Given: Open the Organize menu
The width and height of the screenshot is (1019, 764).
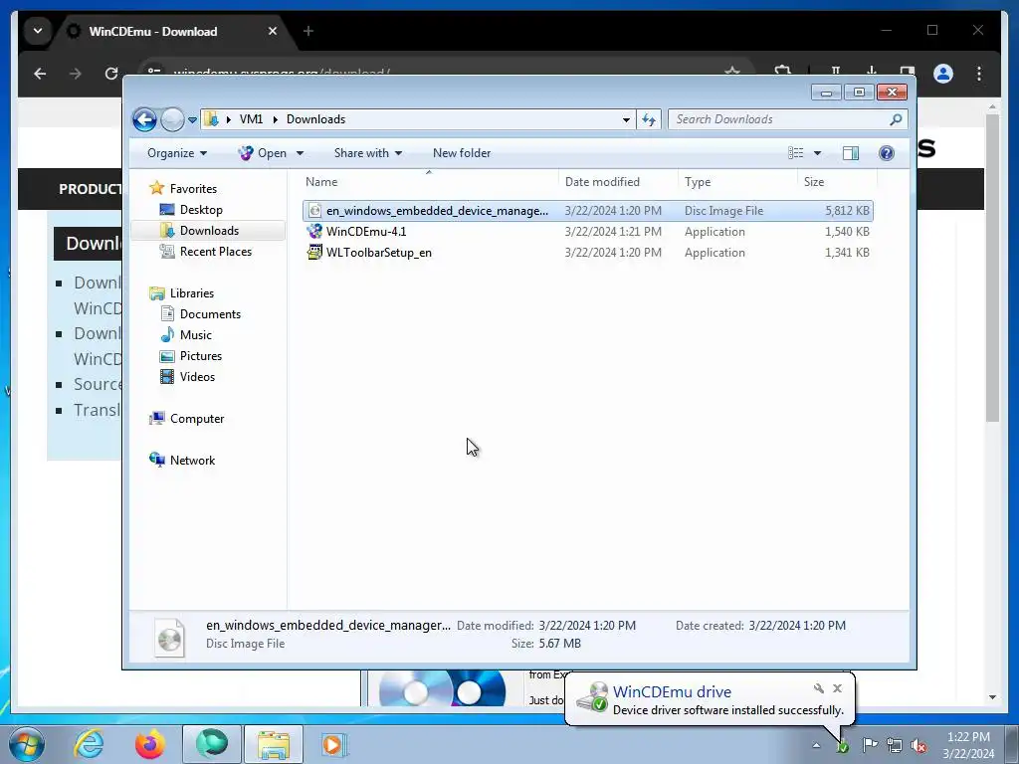Looking at the screenshot, I should click(177, 153).
